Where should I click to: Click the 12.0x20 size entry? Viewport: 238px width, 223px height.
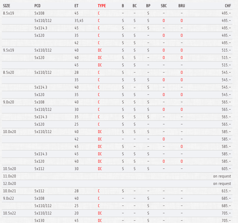point(9,184)
